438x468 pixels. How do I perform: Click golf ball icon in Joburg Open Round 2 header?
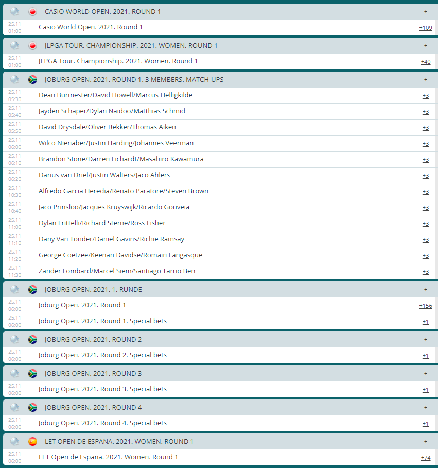click(x=14, y=340)
